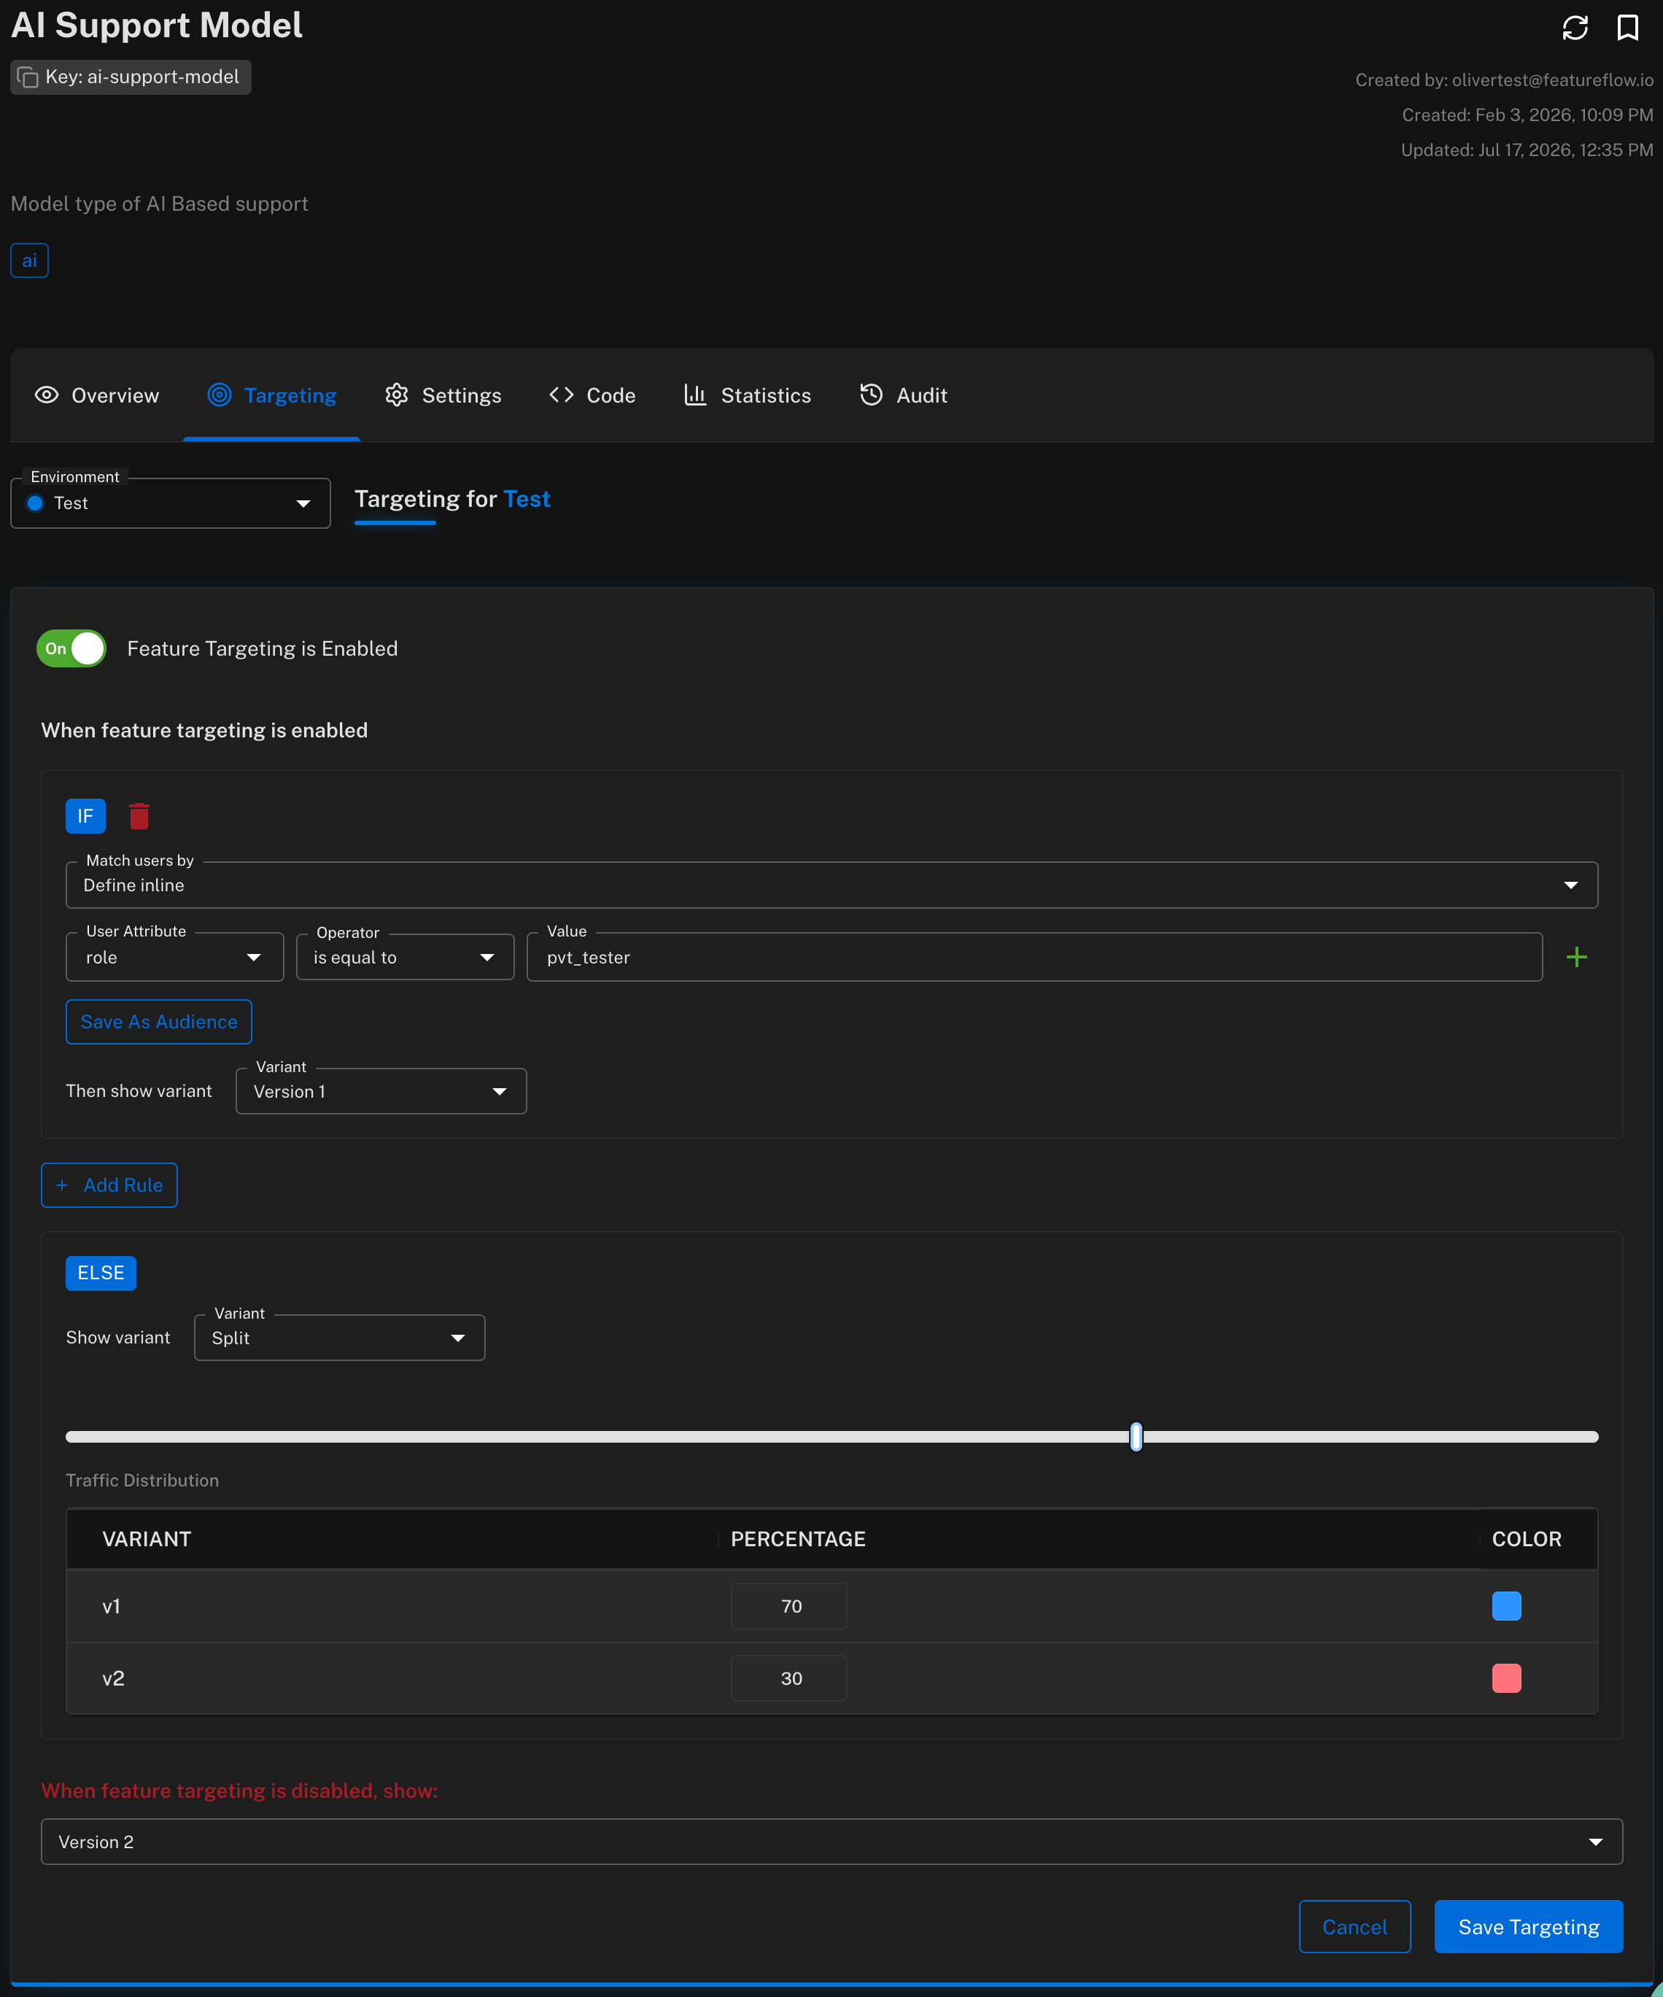Toggle Feature Targeting switch off
1663x1997 pixels.
pos(71,648)
